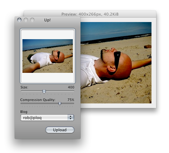
Task: Click the Upload button
Action: pyautogui.click(x=60, y=130)
